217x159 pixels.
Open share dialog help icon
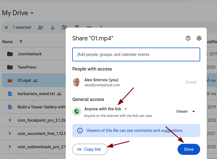tap(188, 38)
